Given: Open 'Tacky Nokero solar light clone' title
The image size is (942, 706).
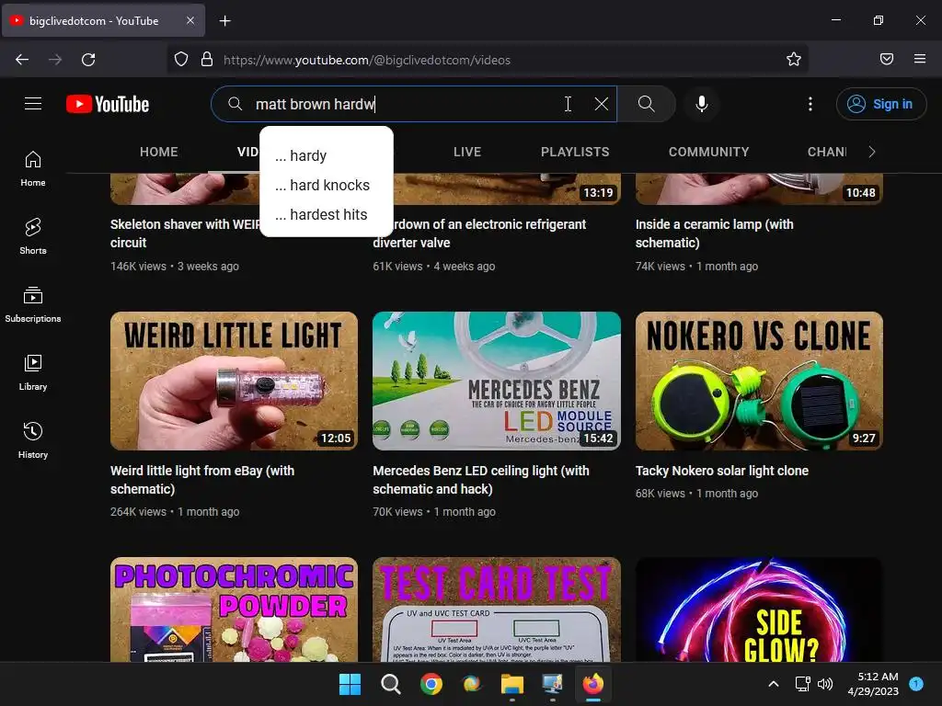Looking at the screenshot, I should pyautogui.click(x=721, y=471).
